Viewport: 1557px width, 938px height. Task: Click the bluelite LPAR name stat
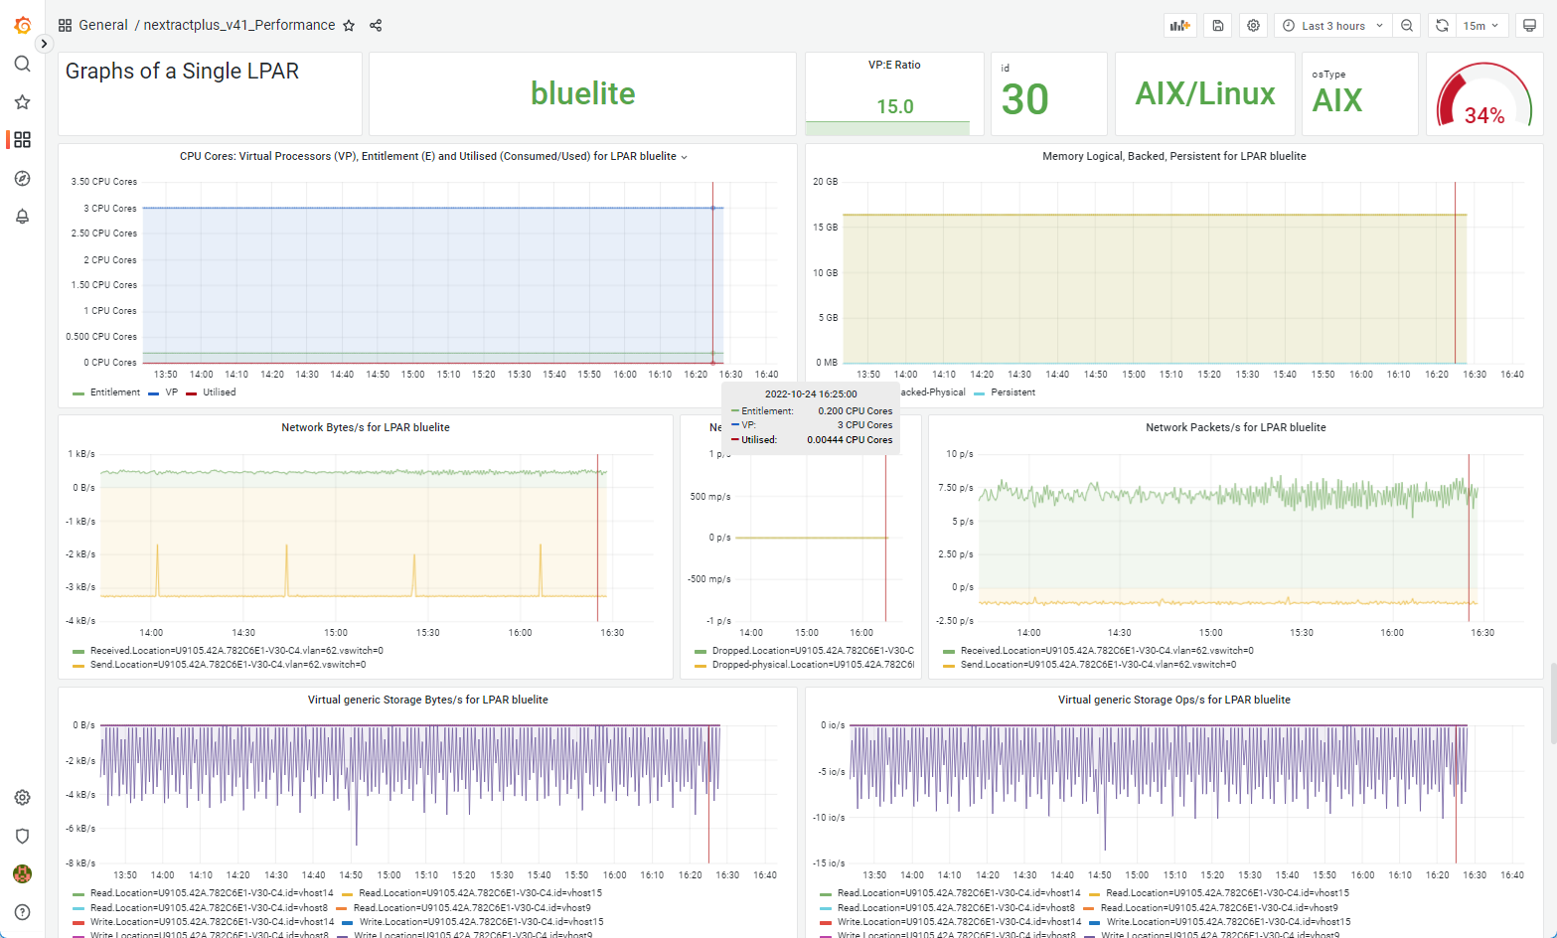(583, 93)
